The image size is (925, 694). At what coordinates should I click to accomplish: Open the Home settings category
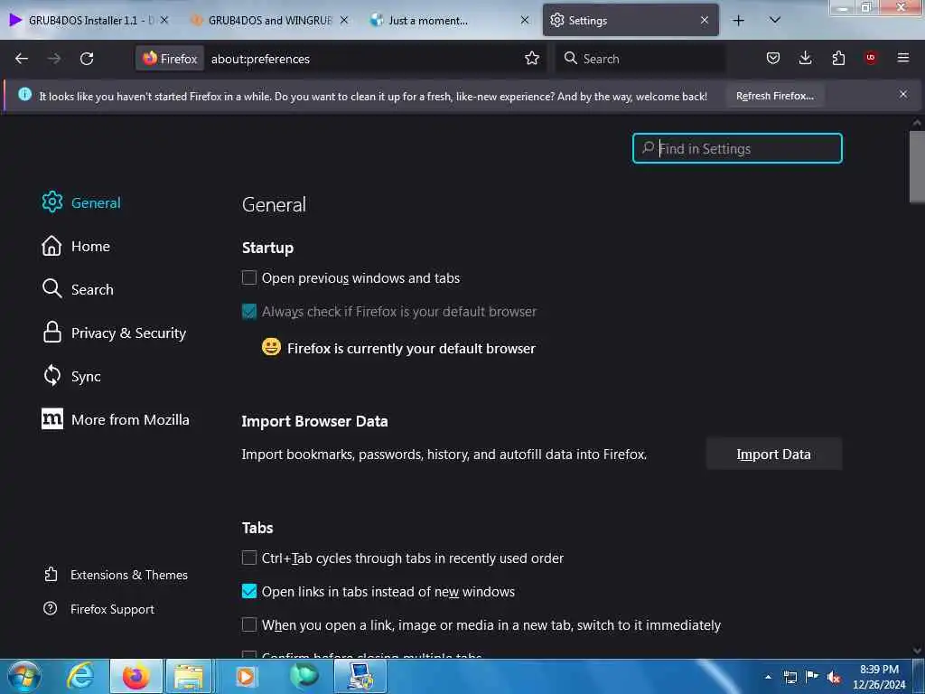[76, 246]
